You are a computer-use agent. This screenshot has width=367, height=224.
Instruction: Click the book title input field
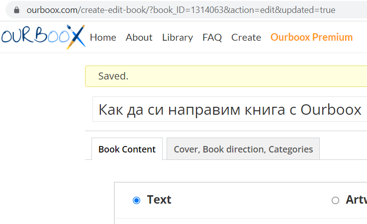pos(230,109)
